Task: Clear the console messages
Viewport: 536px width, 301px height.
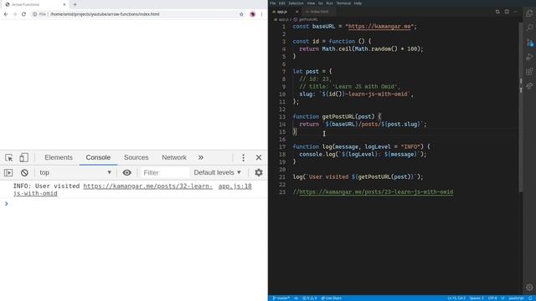Action: coord(24,173)
